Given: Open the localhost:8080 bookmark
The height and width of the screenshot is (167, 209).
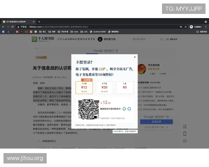Looking at the screenshot, I should (98, 32).
